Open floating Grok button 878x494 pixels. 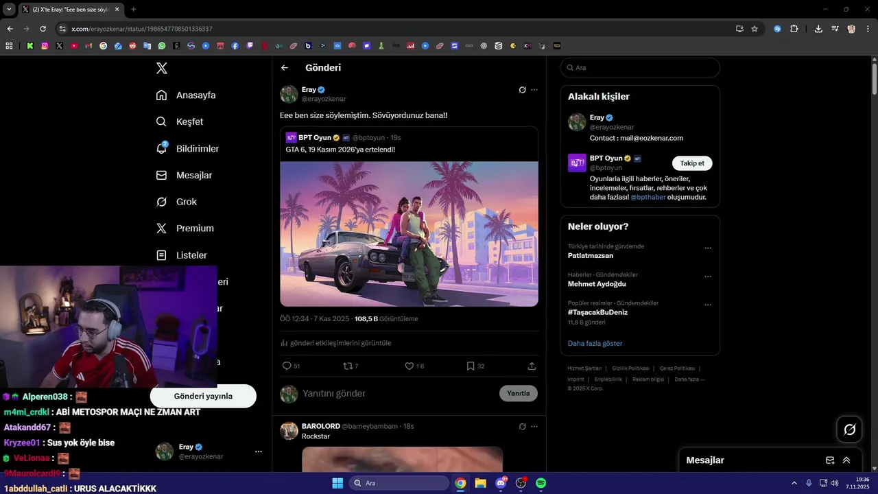[x=849, y=430]
